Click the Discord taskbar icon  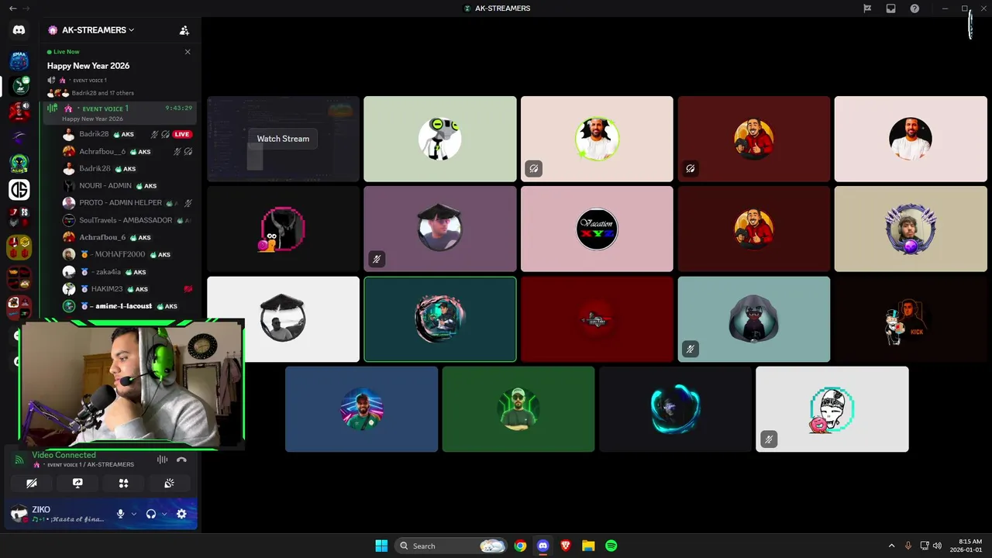[542, 546]
